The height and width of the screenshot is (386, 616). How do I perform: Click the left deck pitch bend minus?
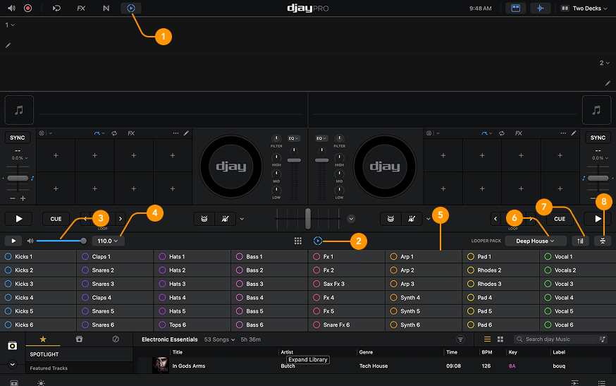pos(13,198)
